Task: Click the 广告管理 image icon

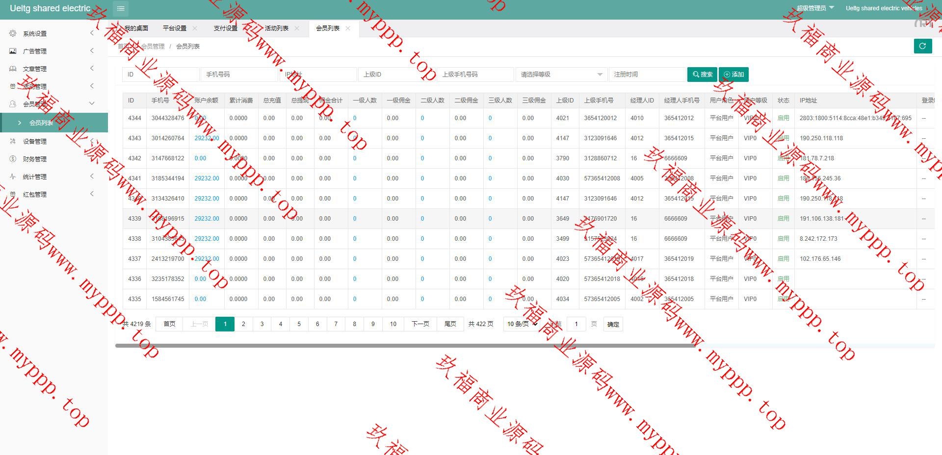Action: [x=13, y=51]
